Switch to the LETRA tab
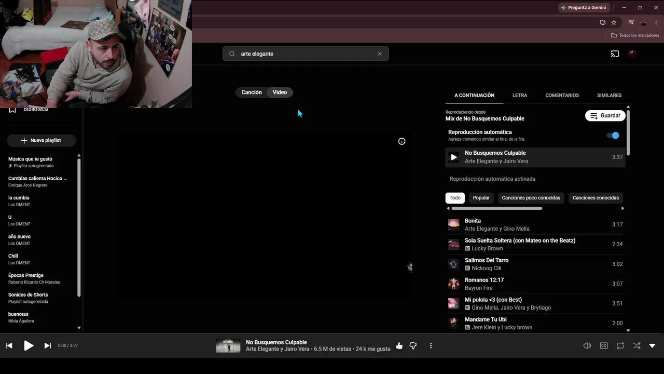This screenshot has width=664, height=374. pyautogui.click(x=520, y=96)
